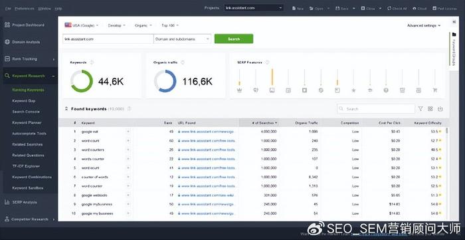Select Keyword Gap in sidebar
This screenshot has height=240, width=465.
[x=24, y=101]
